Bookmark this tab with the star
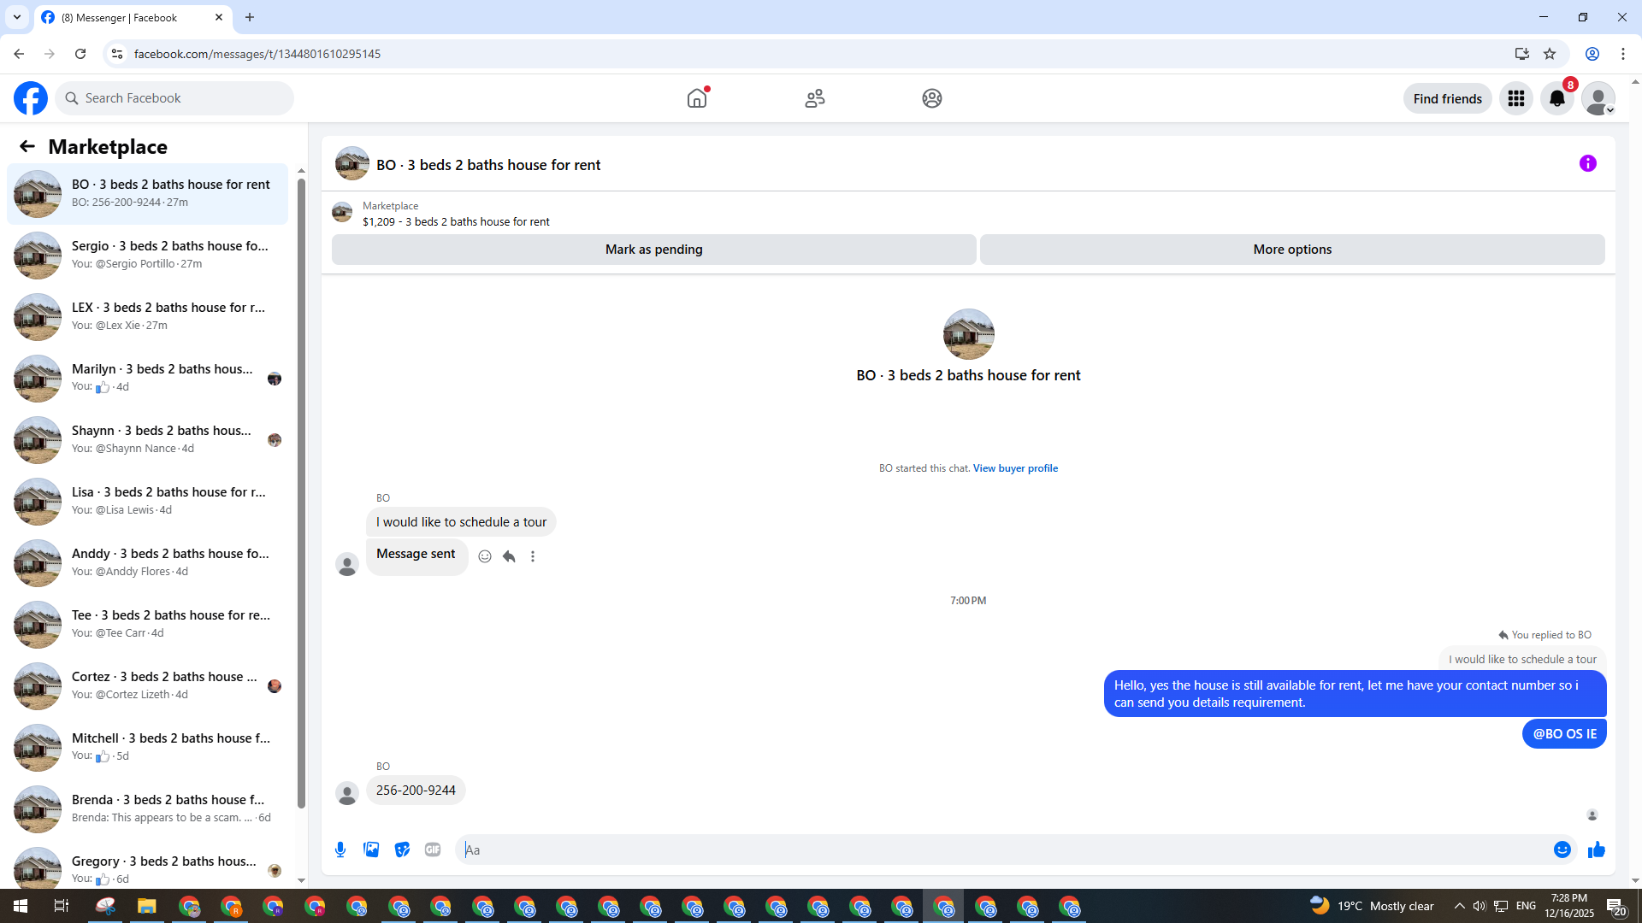This screenshot has width=1642, height=923. (1550, 54)
